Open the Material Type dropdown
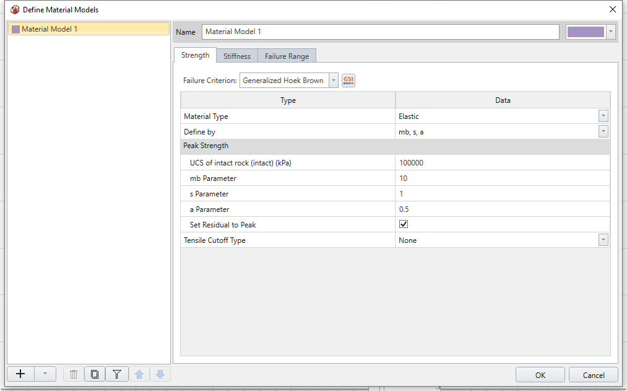This screenshot has width=627, height=391. [603, 116]
